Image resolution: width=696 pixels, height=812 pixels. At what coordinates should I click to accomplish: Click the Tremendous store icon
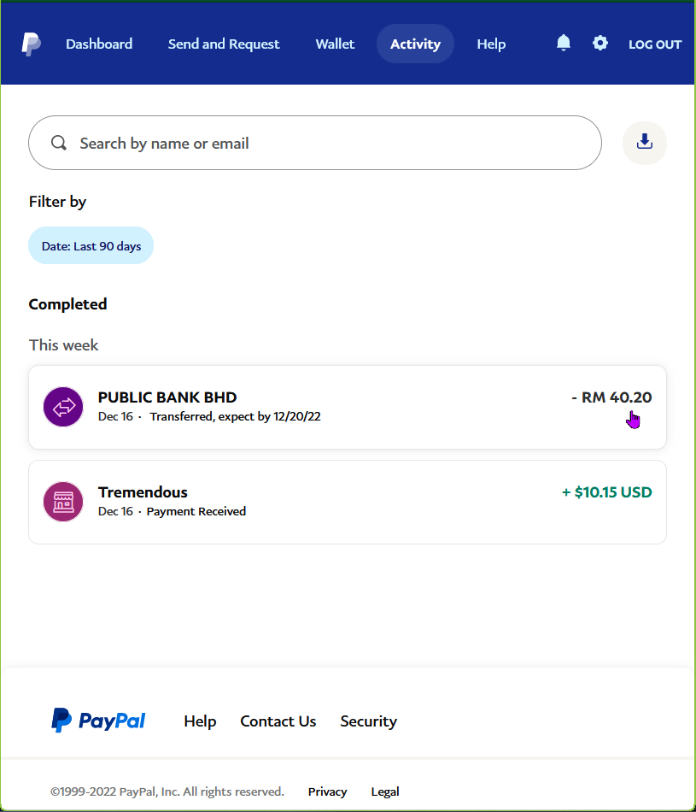(x=63, y=502)
